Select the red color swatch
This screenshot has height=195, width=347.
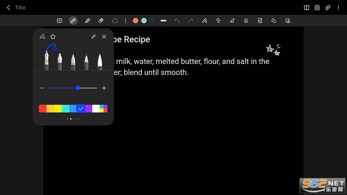pos(43,109)
